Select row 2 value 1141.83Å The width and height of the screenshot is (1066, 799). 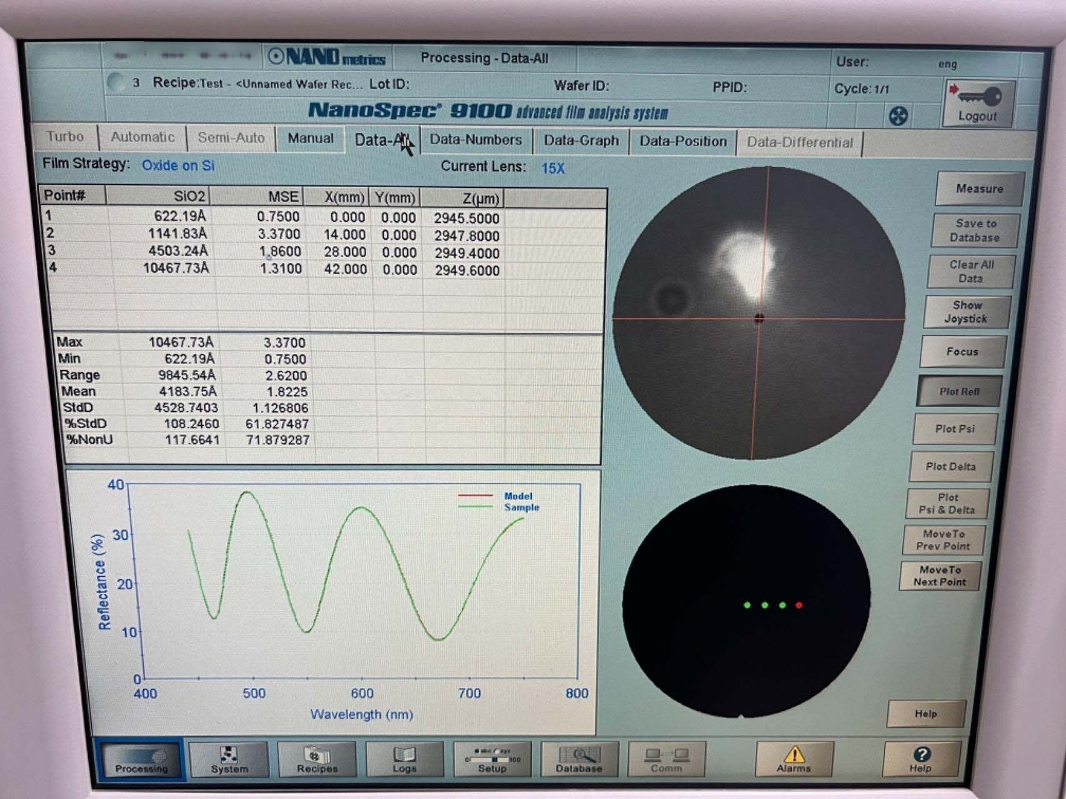pos(177,233)
